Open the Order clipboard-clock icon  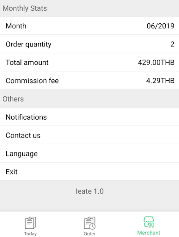pos(90,223)
